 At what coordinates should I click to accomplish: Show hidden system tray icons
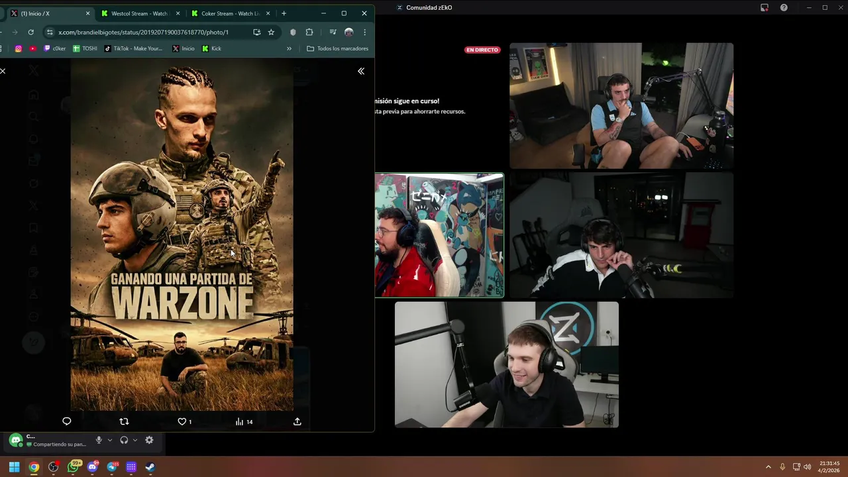coord(768,467)
